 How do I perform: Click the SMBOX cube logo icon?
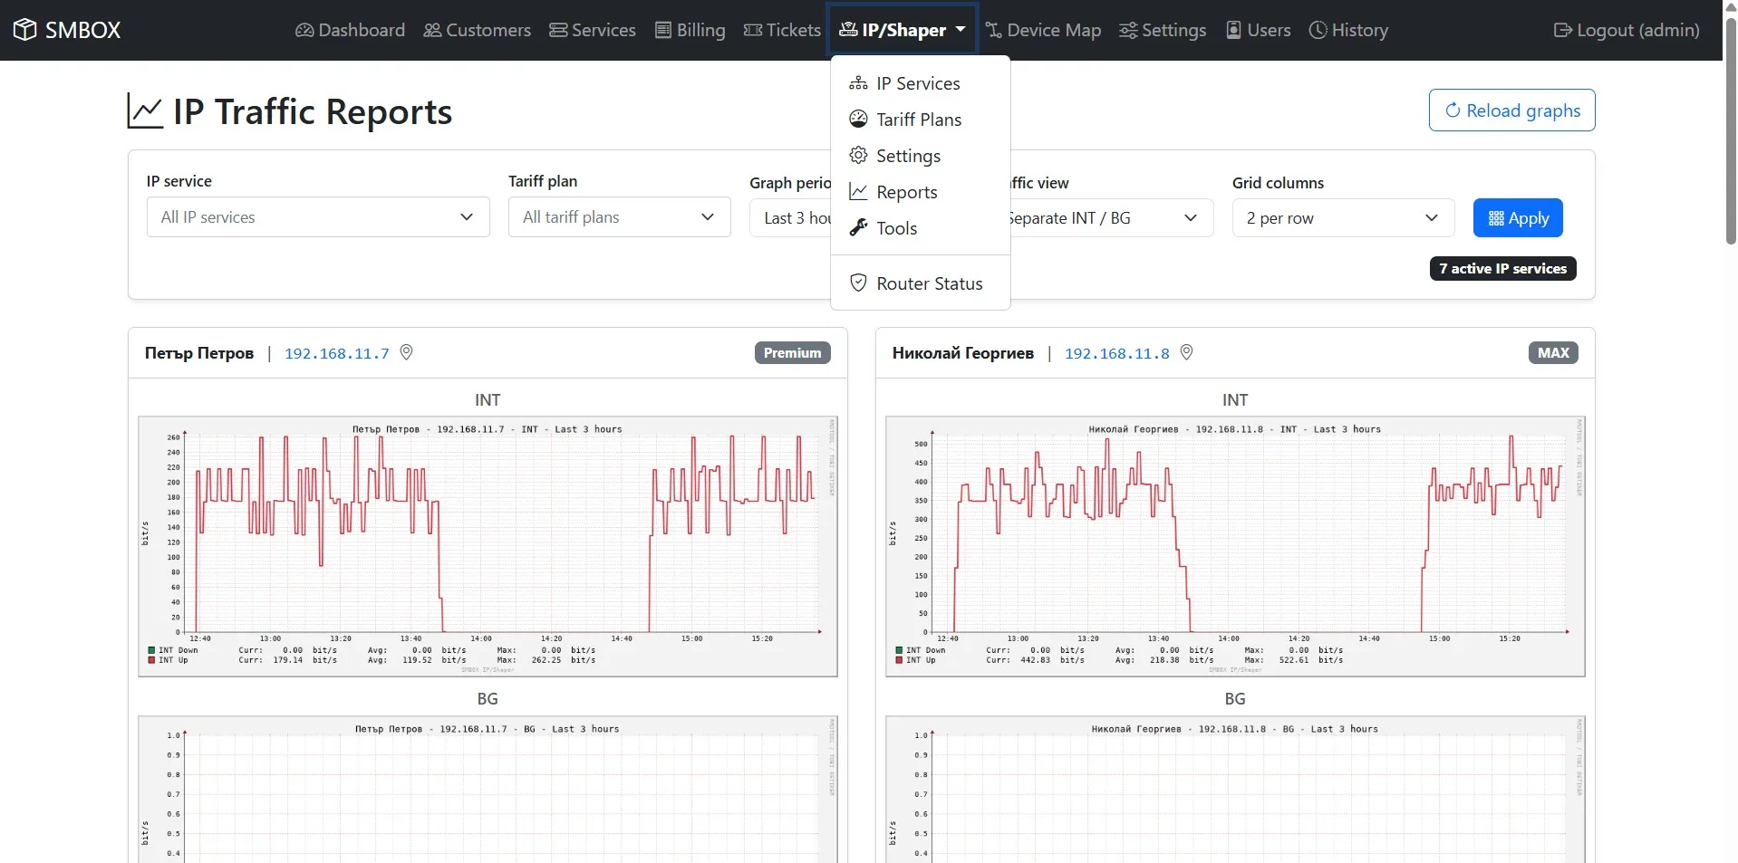24,30
